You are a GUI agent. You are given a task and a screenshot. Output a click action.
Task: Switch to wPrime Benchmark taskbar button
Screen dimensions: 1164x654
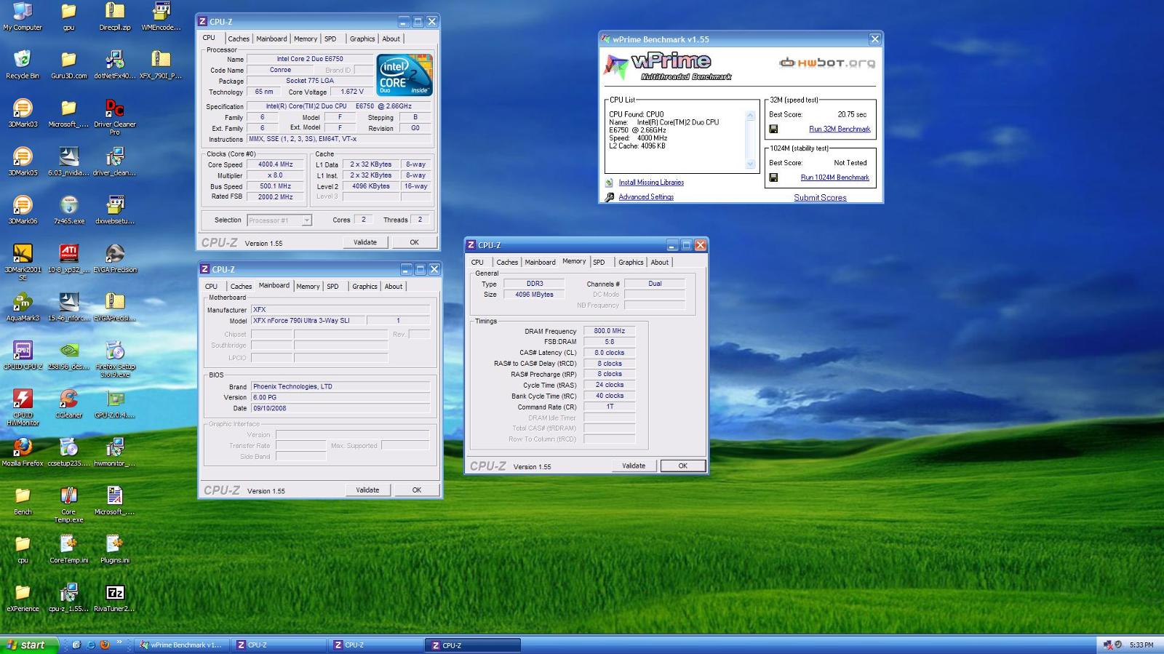click(183, 645)
